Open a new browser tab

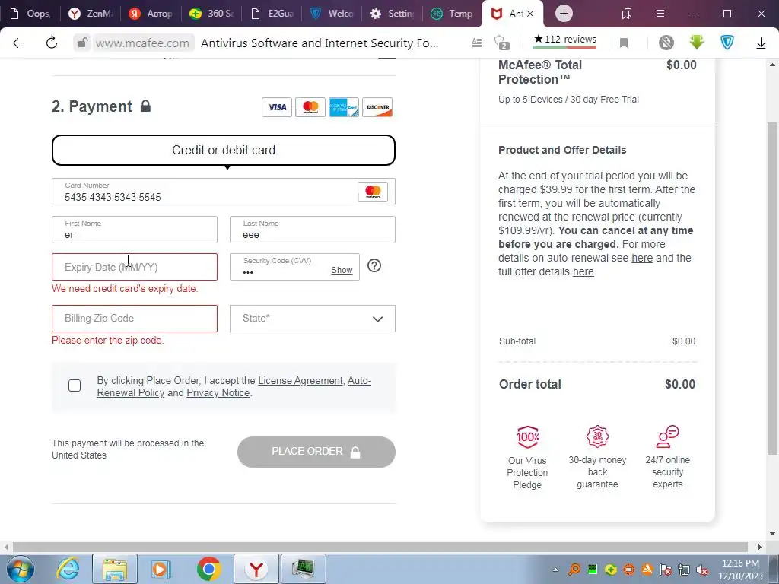click(x=564, y=14)
